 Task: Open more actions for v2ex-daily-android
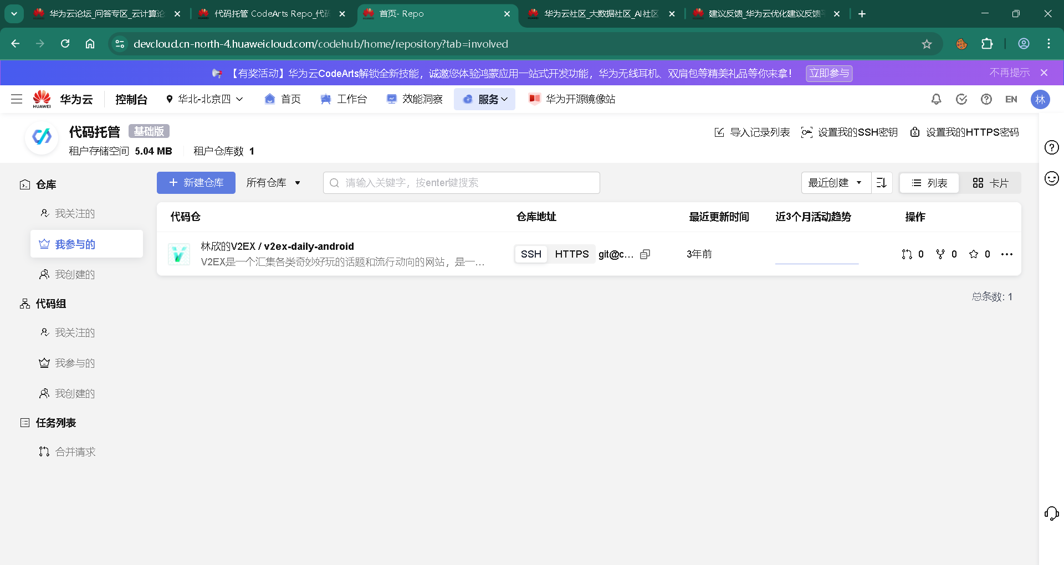(x=1007, y=254)
